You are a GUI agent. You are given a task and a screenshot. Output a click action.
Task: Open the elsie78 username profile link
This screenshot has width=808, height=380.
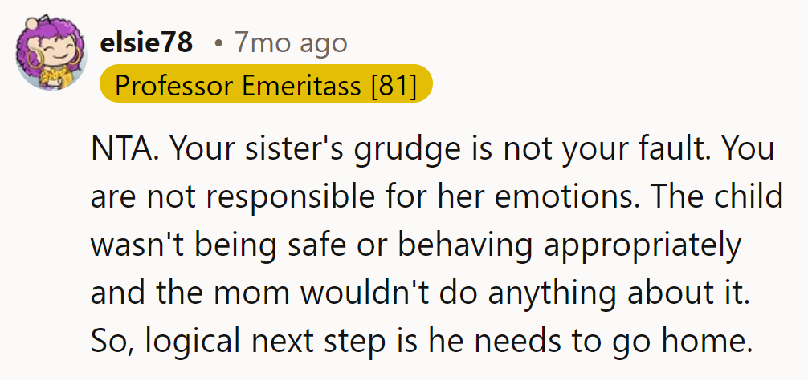point(145,42)
